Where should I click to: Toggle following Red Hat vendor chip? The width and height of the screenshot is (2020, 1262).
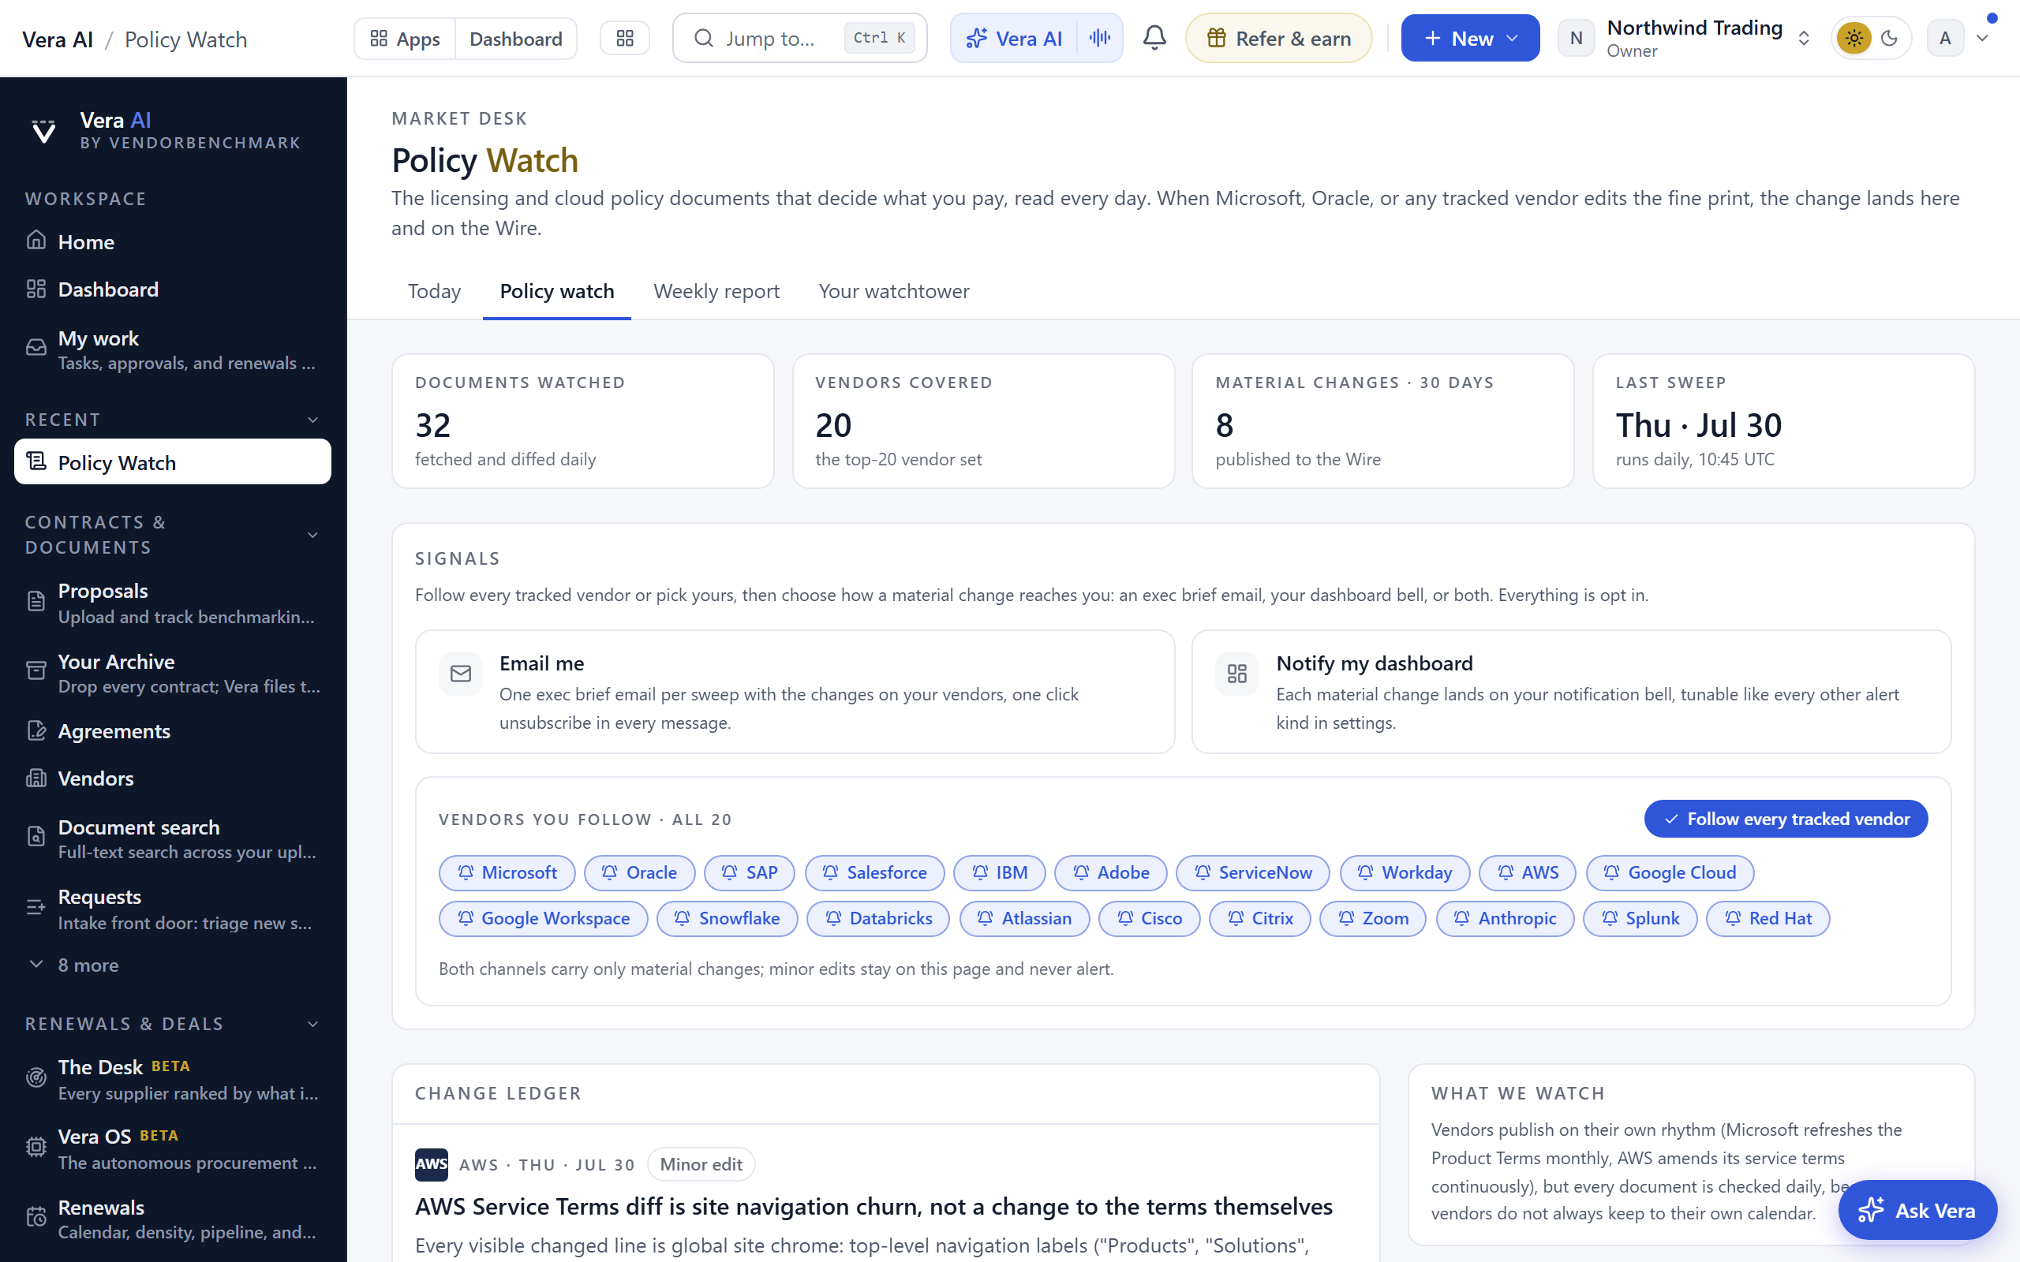(x=1768, y=918)
